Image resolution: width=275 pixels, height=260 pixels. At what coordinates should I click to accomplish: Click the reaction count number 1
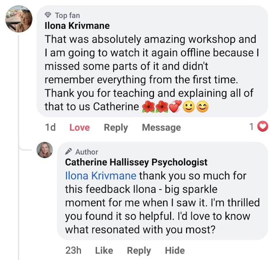(251, 127)
